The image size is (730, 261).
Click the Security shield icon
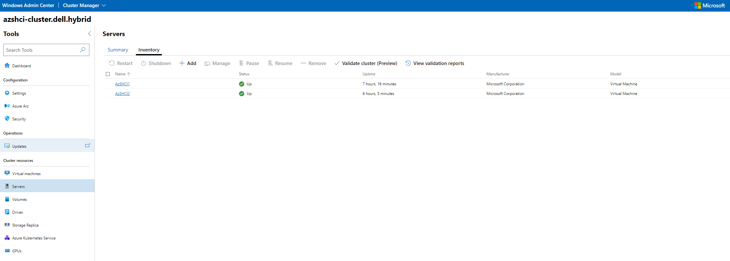tap(7, 118)
